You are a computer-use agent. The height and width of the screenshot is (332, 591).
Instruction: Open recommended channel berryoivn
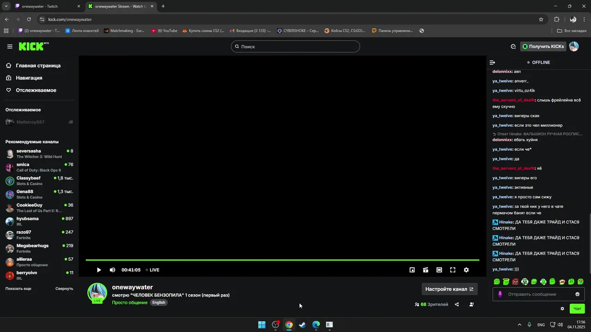coord(39,275)
